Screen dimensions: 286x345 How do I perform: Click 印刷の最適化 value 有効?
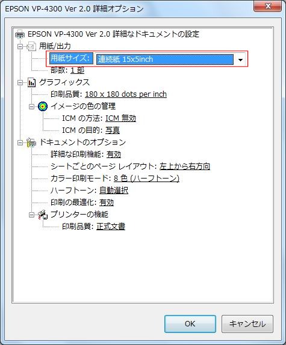click(107, 203)
